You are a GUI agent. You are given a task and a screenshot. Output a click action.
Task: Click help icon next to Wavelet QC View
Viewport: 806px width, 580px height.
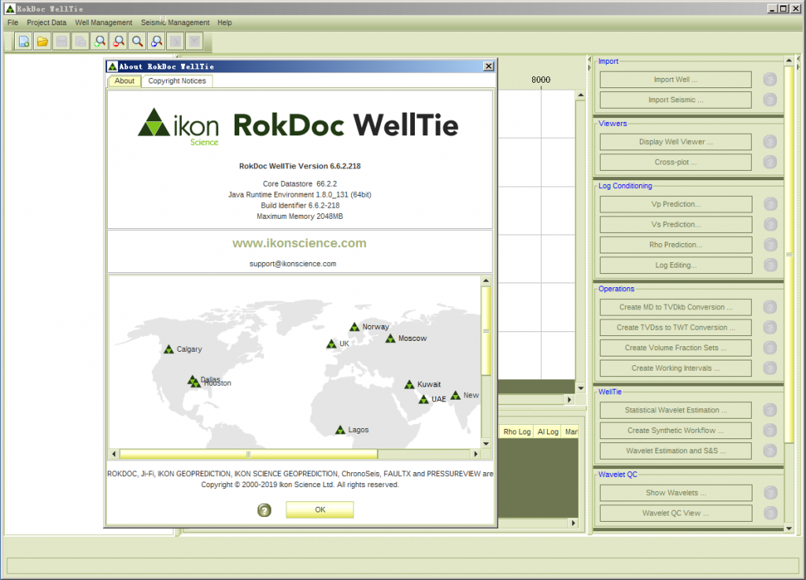770,513
